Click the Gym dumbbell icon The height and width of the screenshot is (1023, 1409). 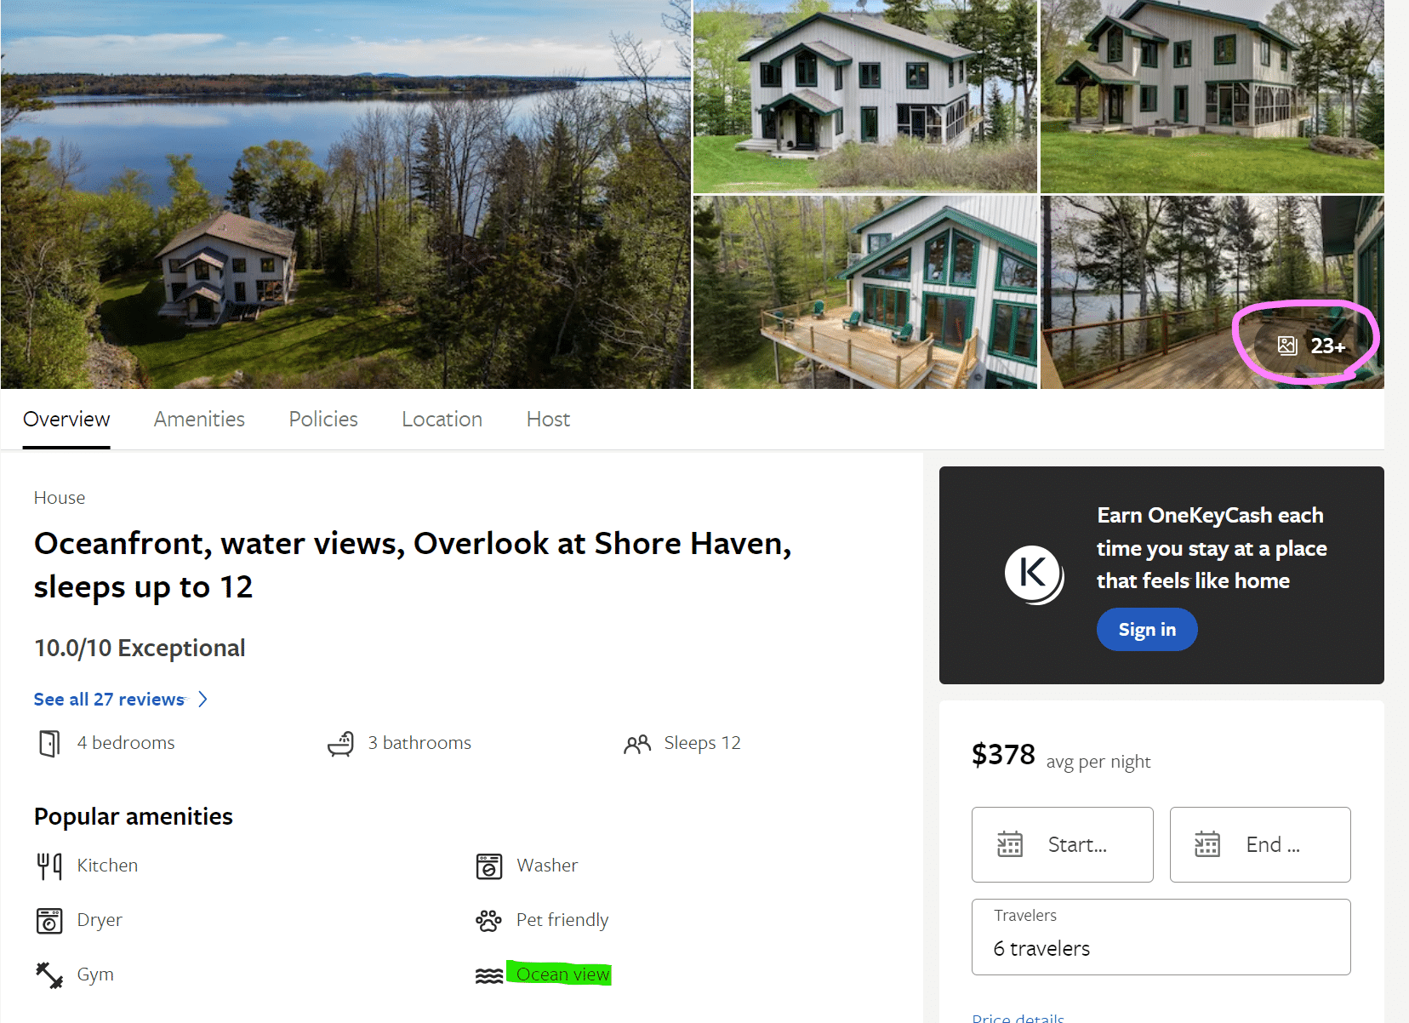coord(49,974)
